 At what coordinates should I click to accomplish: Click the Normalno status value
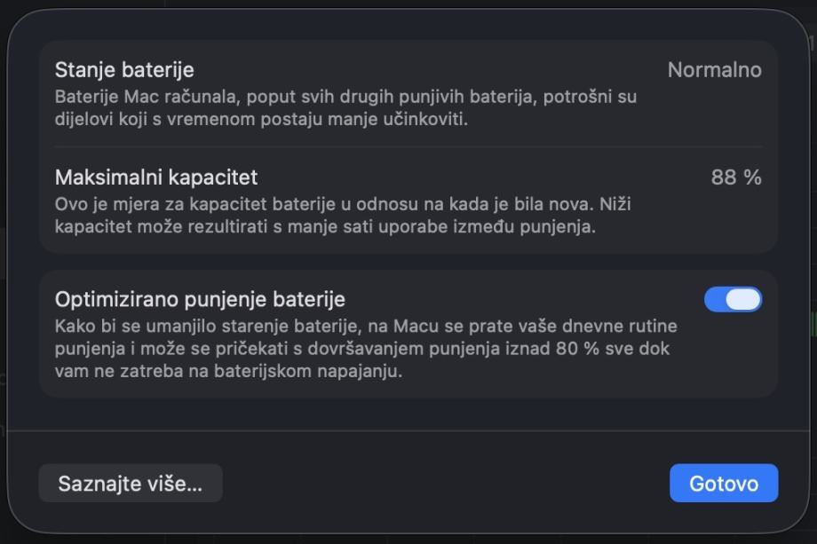click(x=714, y=70)
